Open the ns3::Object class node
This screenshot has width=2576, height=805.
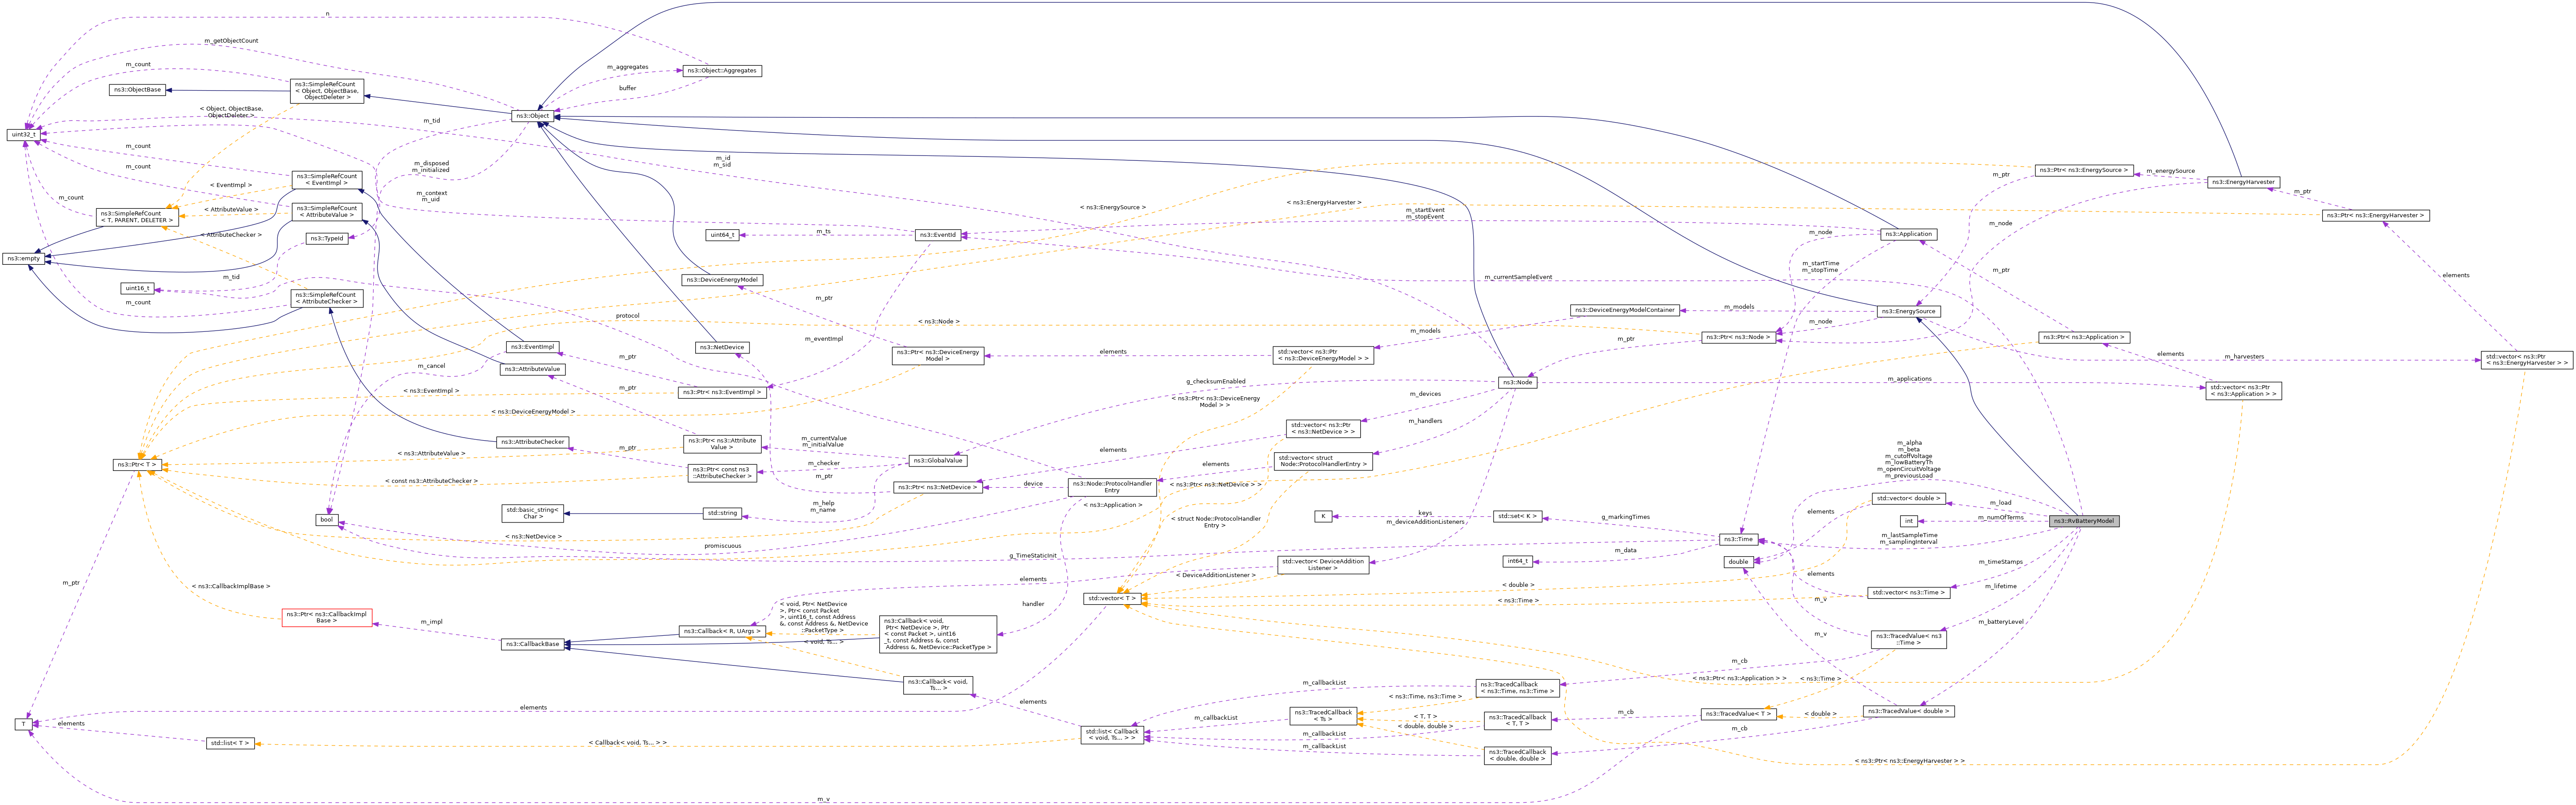coord(533,116)
